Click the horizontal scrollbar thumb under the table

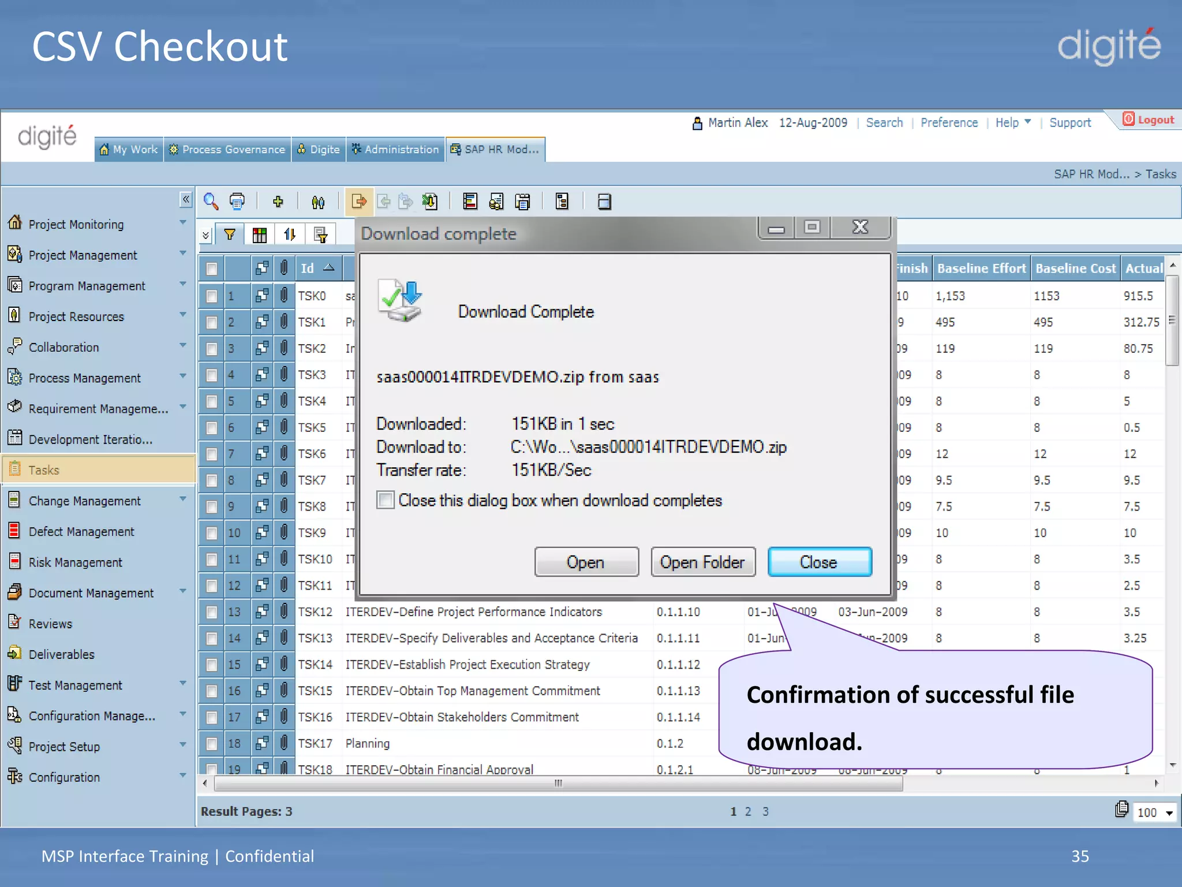(558, 784)
